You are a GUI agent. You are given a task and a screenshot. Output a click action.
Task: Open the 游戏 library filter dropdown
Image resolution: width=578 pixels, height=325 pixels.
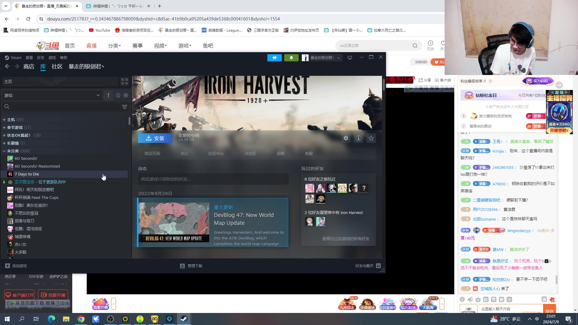pos(52,95)
